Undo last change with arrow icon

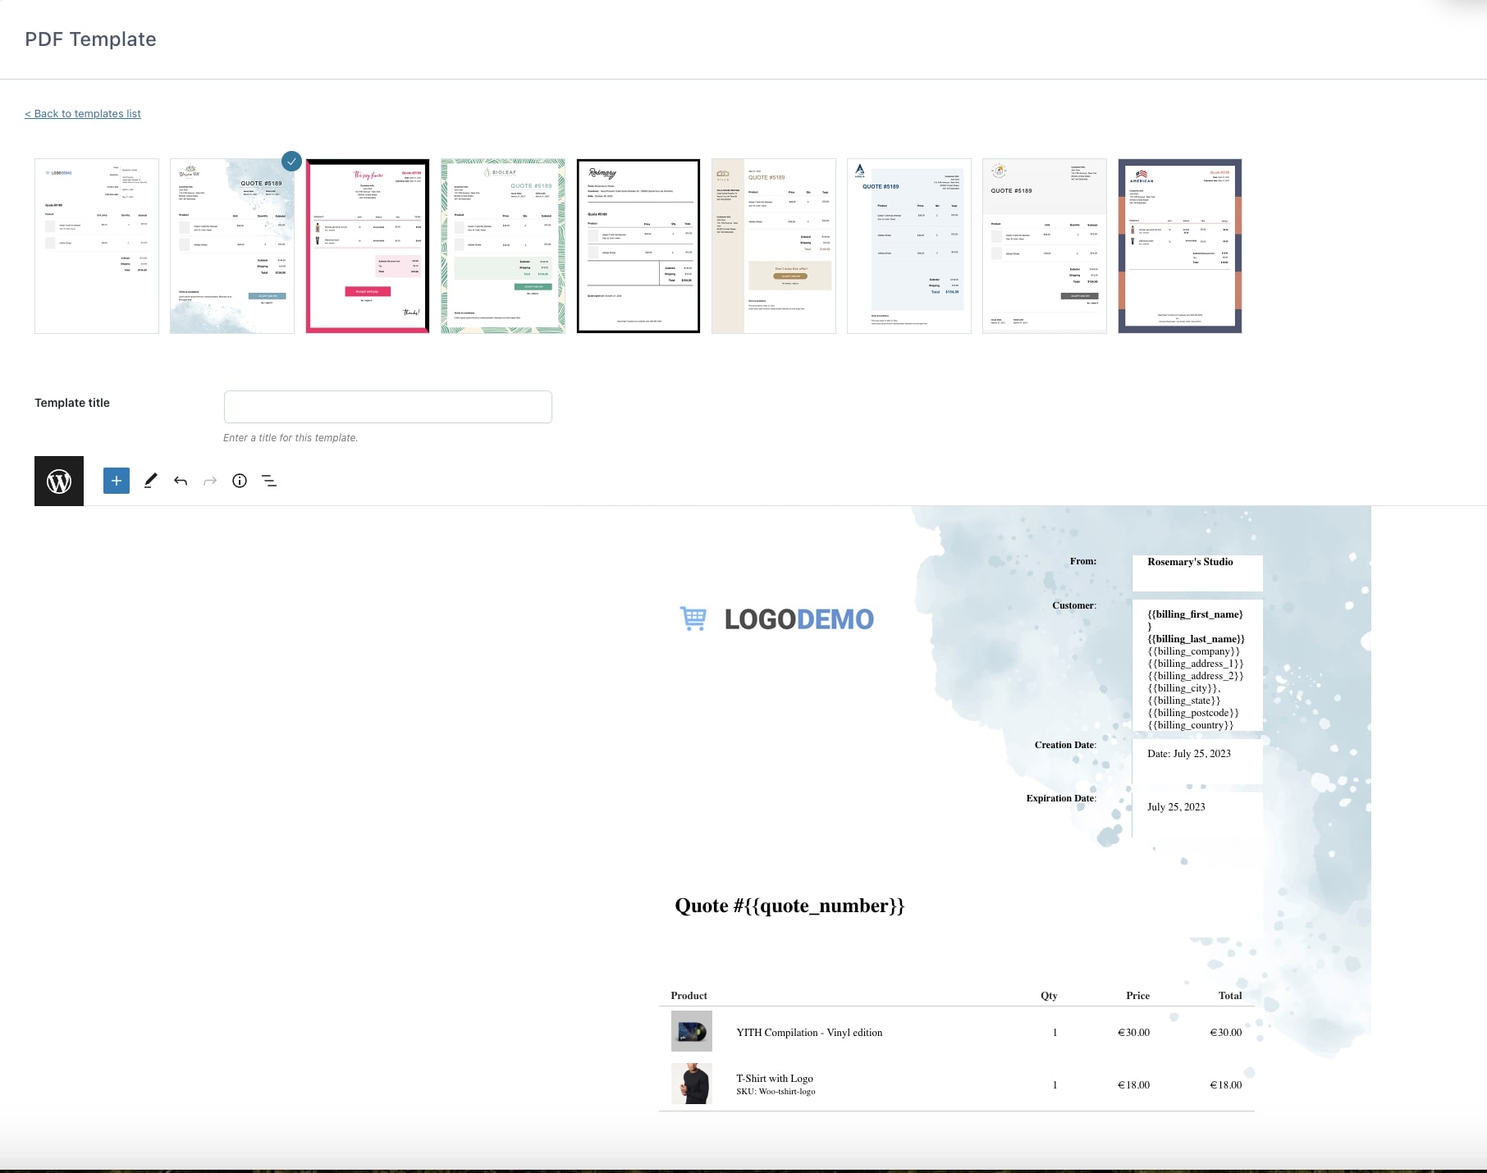(181, 481)
